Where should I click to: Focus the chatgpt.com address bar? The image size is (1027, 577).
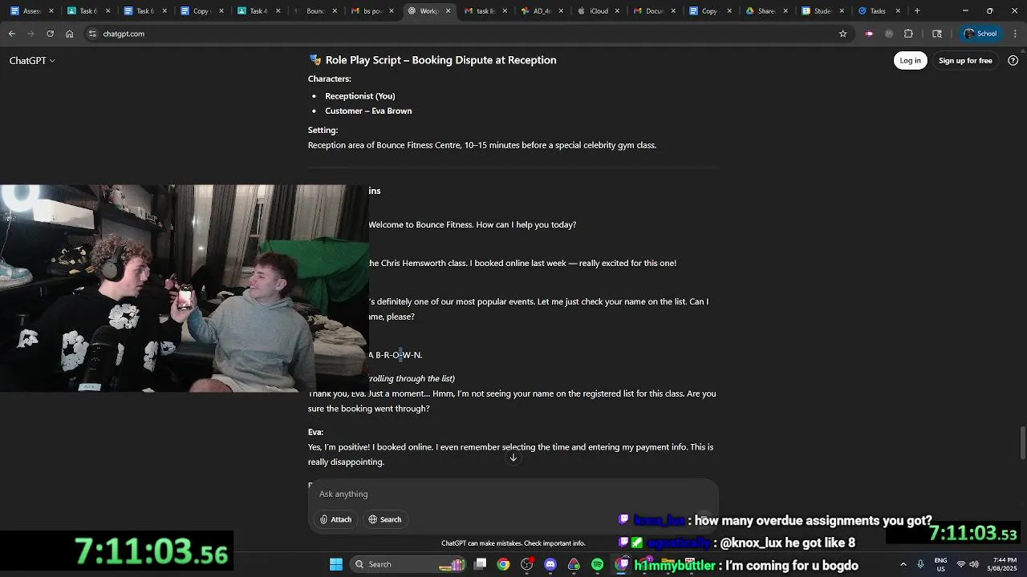pyautogui.click(x=465, y=34)
